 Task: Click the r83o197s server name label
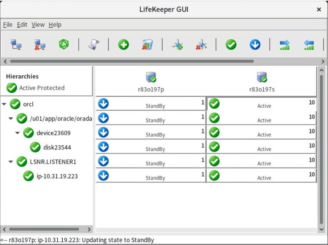pyautogui.click(x=262, y=89)
